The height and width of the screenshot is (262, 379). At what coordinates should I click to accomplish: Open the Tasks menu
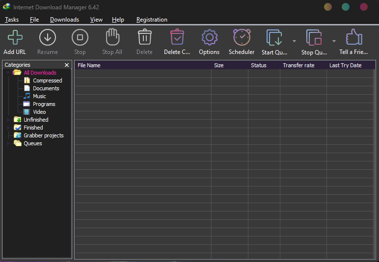click(12, 20)
